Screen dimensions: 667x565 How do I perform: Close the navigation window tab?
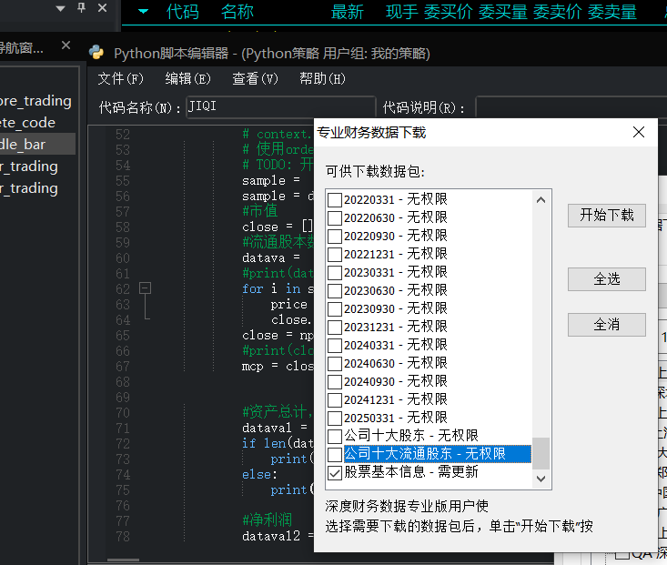pyautogui.click(x=66, y=45)
